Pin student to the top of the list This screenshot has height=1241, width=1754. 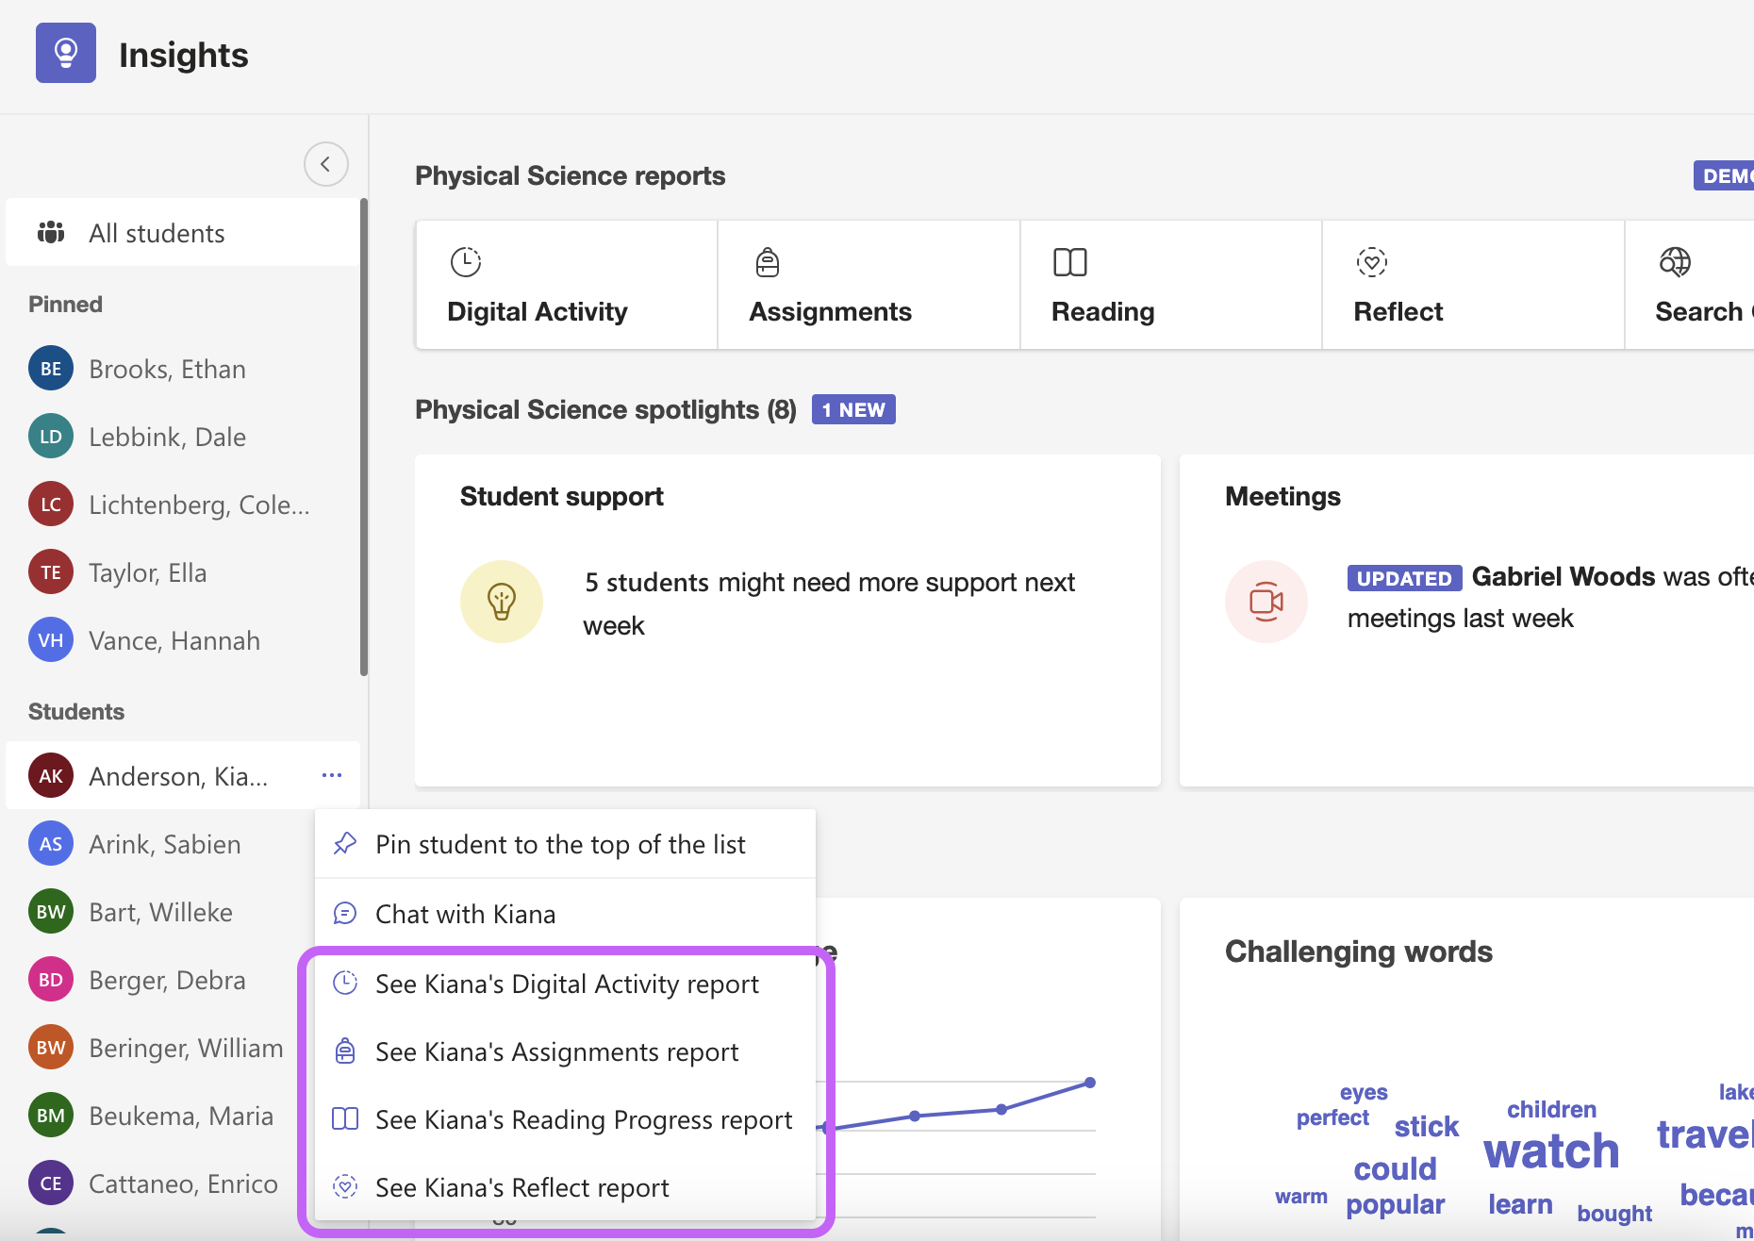pyautogui.click(x=560, y=843)
